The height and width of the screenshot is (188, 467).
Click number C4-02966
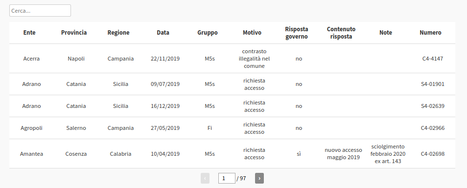tap(433, 128)
